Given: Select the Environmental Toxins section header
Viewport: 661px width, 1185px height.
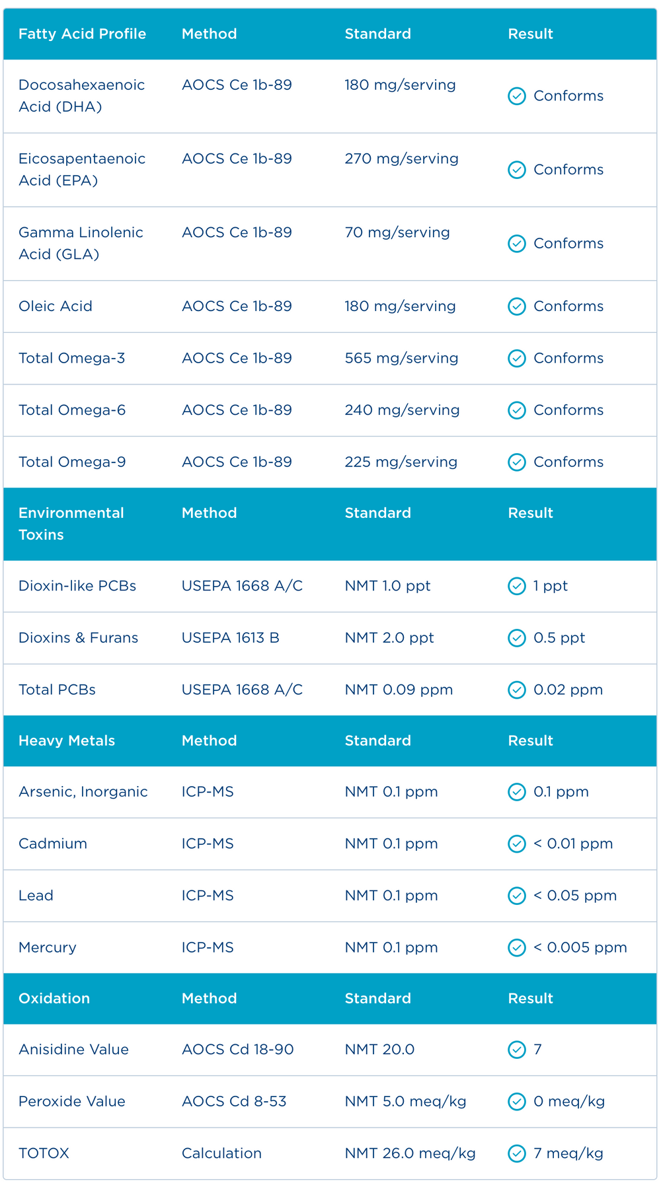Looking at the screenshot, I should click(71, 524).
